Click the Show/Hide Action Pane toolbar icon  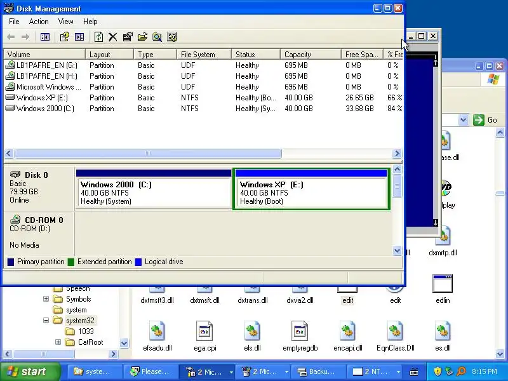79,37
